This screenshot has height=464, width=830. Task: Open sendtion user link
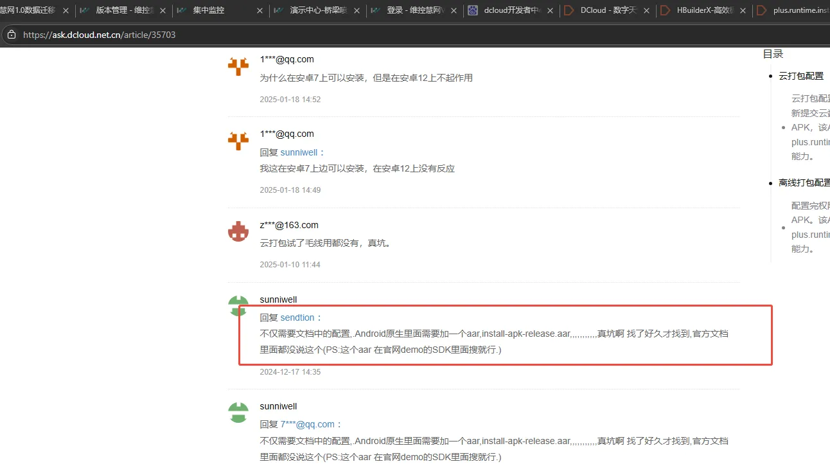[297, 317]
